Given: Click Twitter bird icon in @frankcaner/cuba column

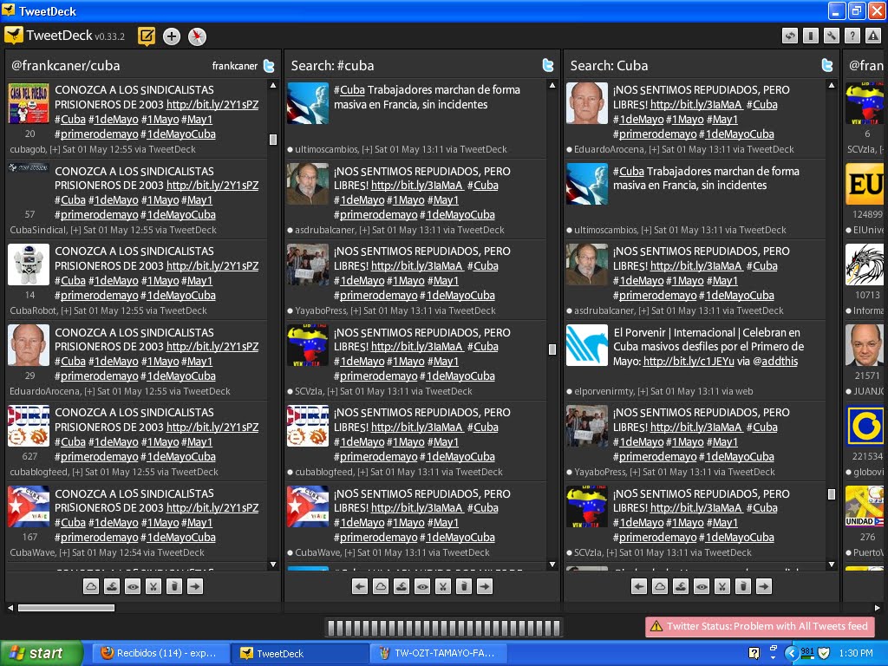Looking at the screenshot, I should [269, 66].
